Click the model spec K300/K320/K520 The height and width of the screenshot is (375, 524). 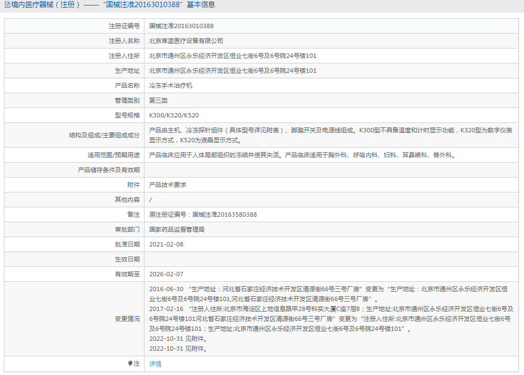tap(174, 115)
